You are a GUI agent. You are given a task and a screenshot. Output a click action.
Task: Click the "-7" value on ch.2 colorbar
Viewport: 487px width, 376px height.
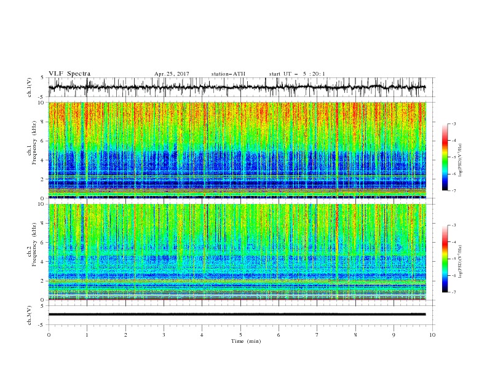453,292
